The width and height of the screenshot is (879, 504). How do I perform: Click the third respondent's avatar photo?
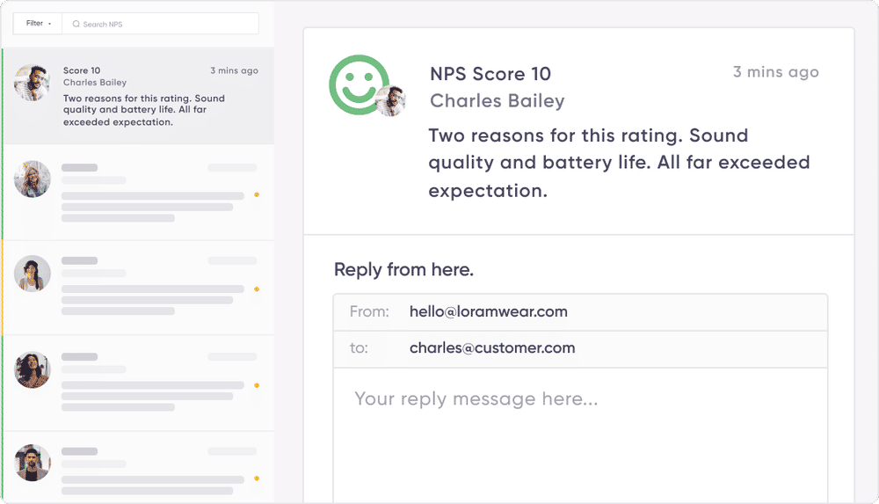[x=32, y=274]
